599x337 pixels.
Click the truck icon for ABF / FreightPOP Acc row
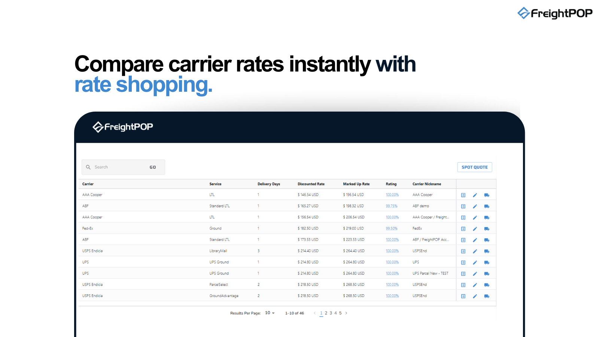tap(487, 240)
